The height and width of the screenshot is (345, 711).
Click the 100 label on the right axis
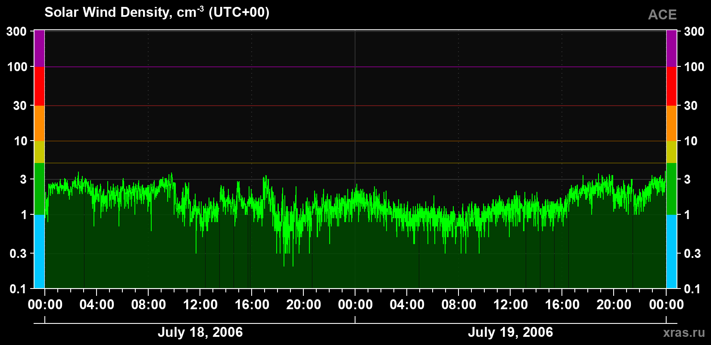(694, 67)
